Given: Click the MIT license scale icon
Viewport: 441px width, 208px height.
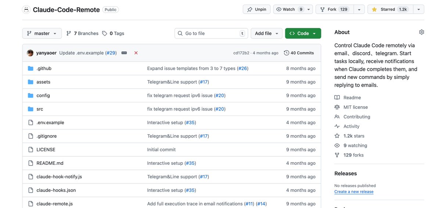Looking at the screenshot, I should pos(337,107).
